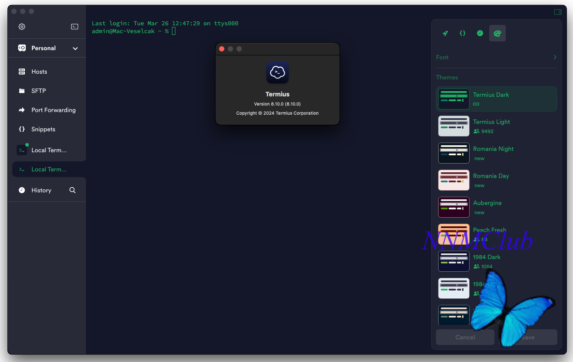Click the terminal prompt cursor
Viewport: 573px width, 362px height.
pyautogui.click(x=174, y=31)
